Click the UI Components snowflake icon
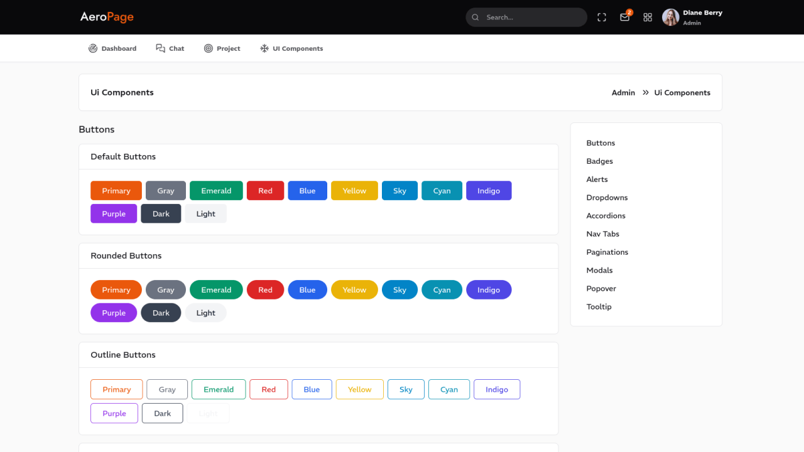 click(264, 48)
